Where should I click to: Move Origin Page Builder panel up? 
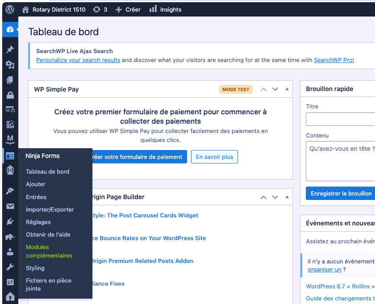point(263,197)
